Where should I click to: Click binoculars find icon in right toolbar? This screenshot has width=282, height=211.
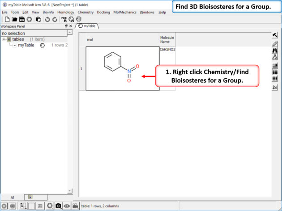pos(275,51)
